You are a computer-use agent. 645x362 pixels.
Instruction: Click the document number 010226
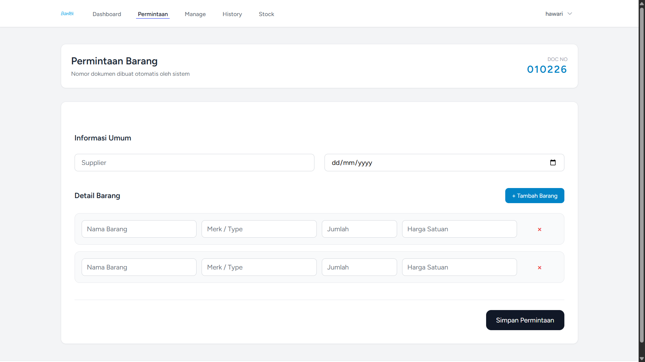coord(547,69)
